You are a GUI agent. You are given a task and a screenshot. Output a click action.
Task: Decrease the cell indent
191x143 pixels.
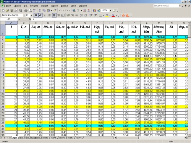(91, 15)
